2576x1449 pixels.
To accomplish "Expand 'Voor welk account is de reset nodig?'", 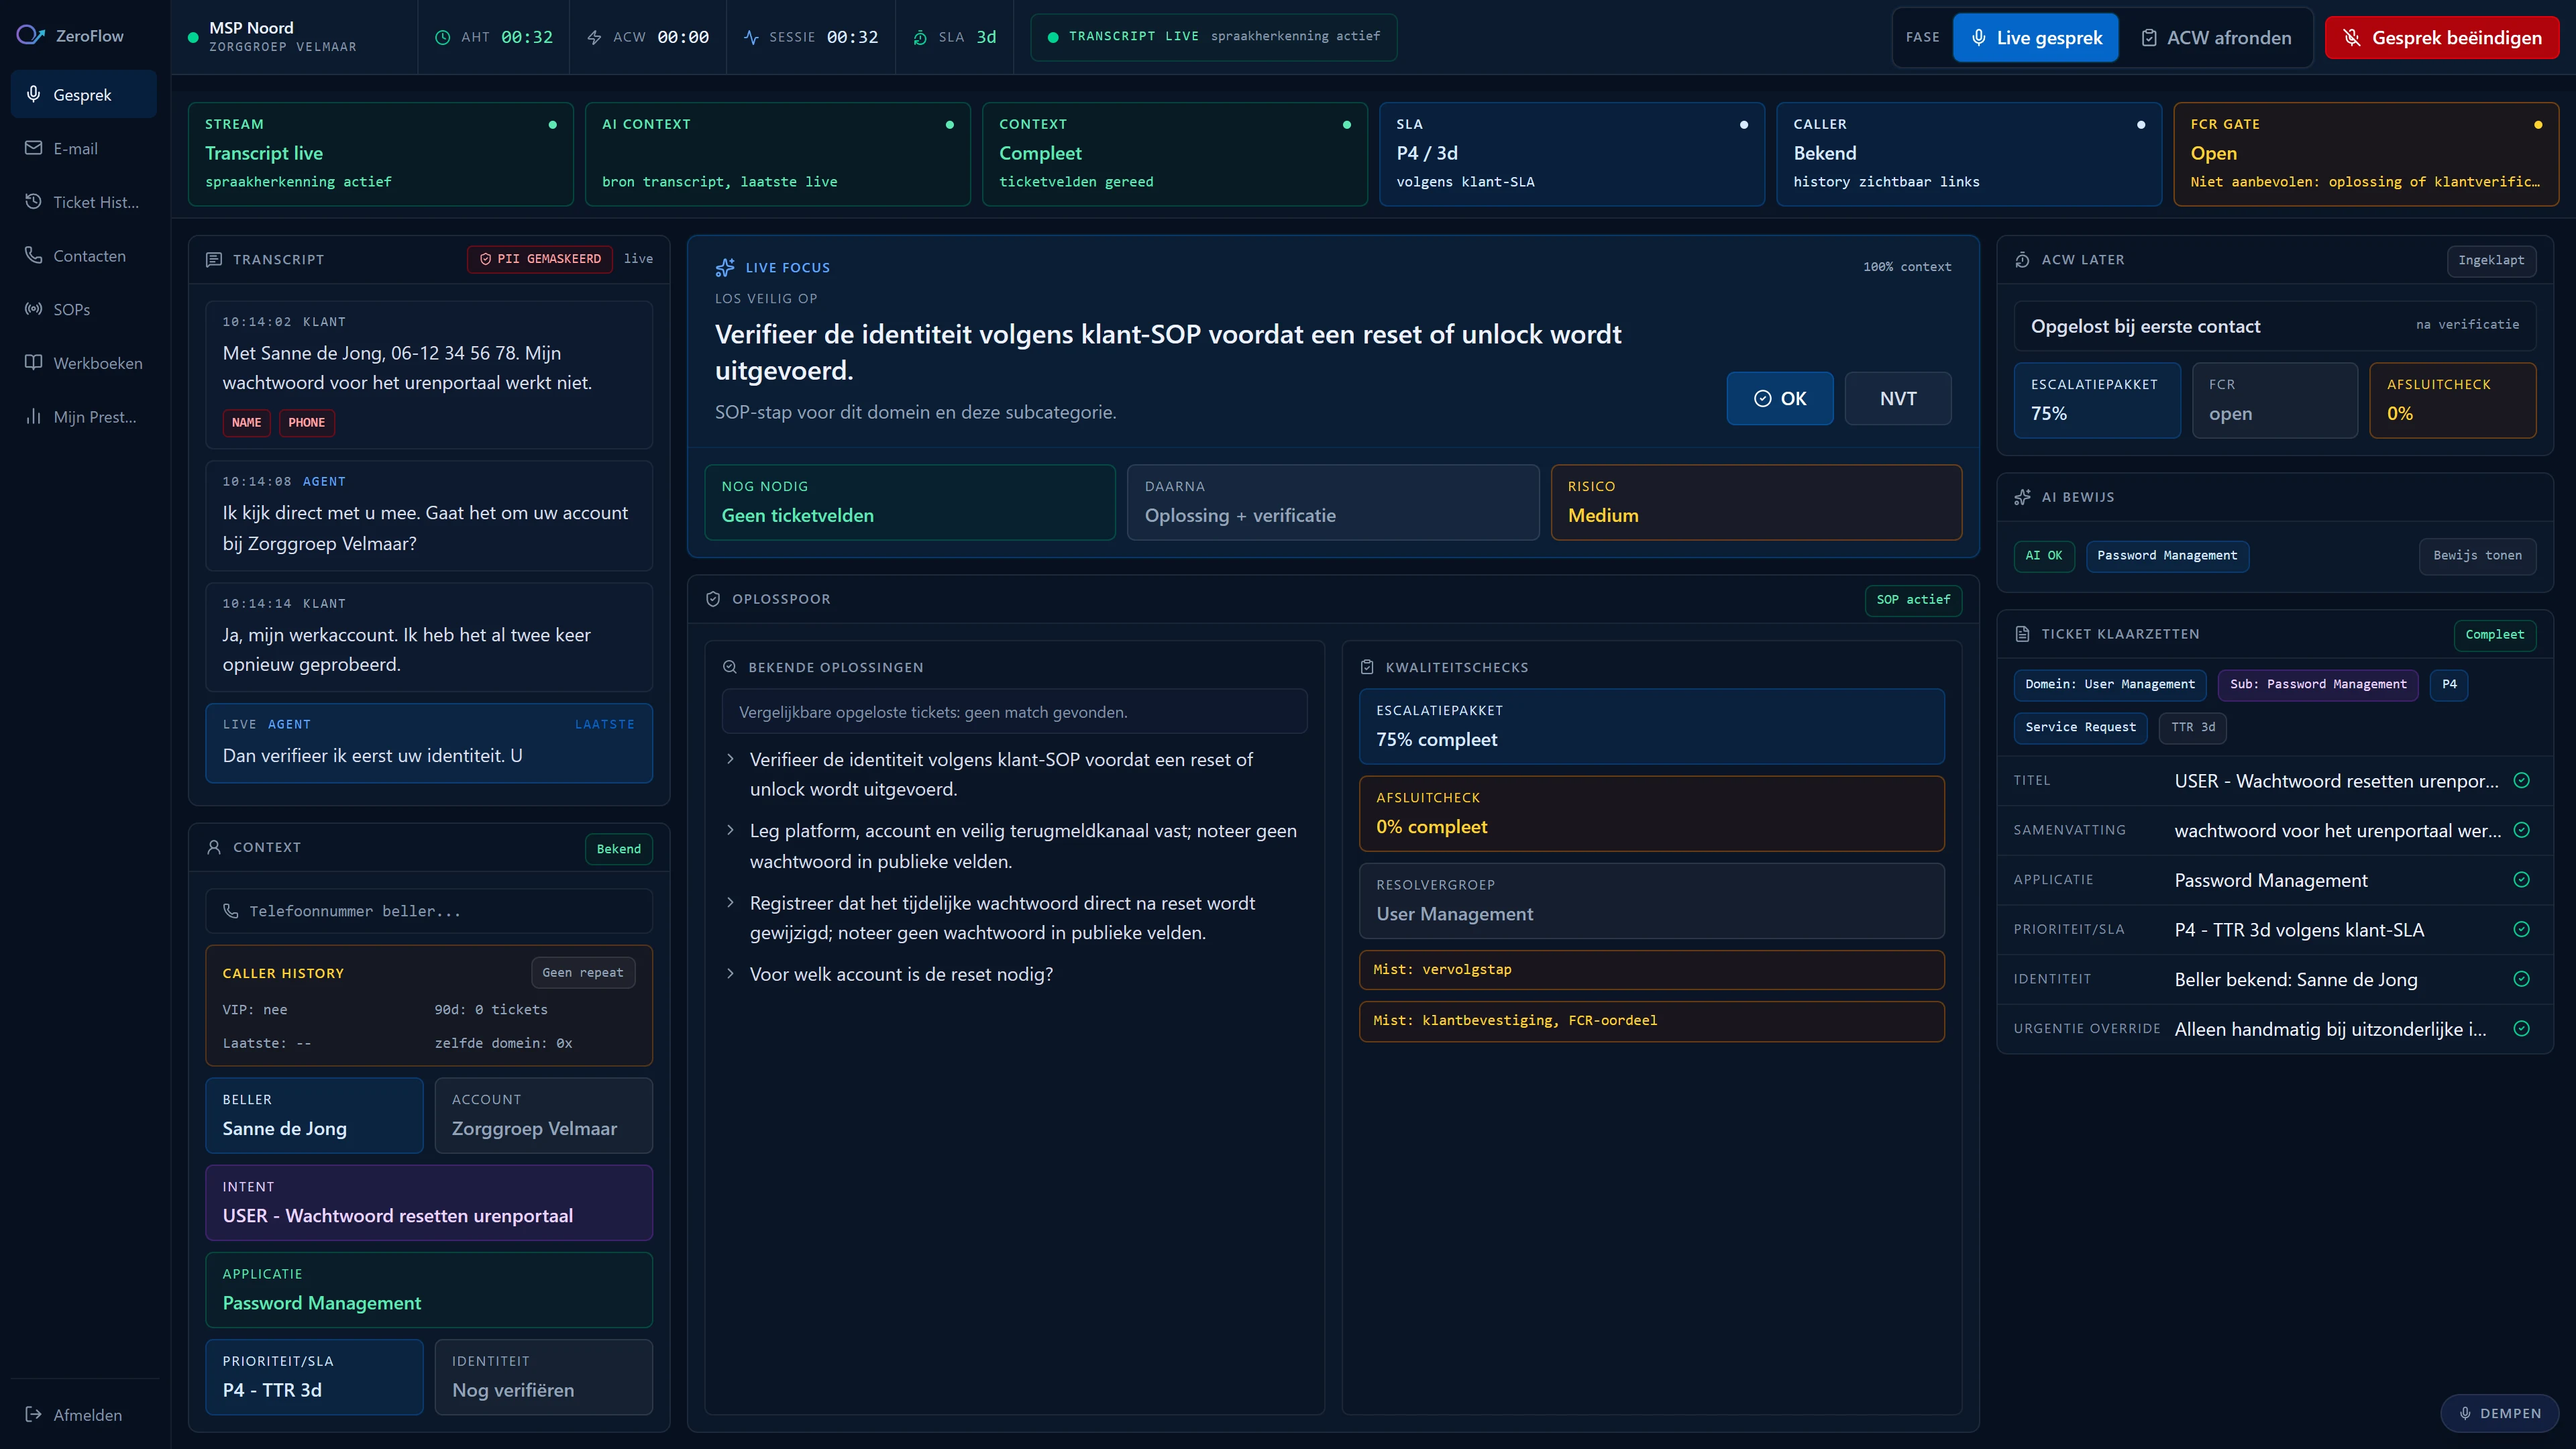I will coord(730,973).
